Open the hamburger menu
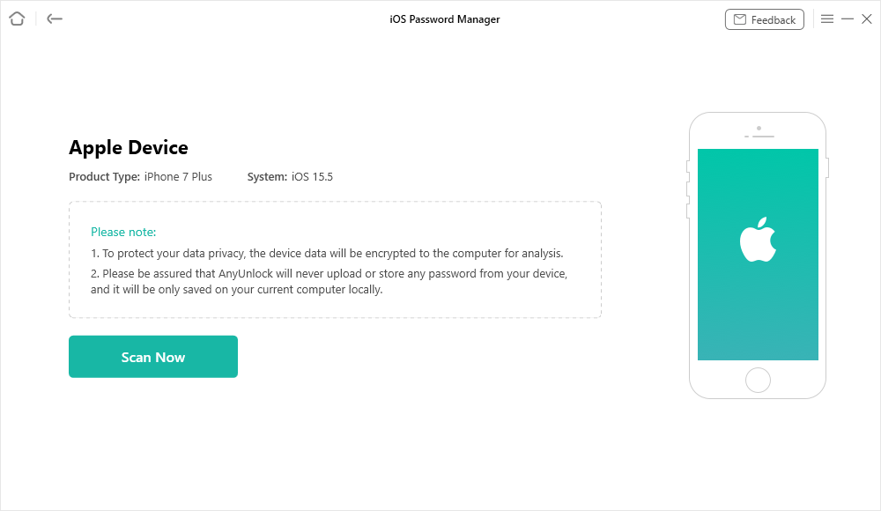The height and width of the screenshot is (511, 881). click(826, 19)
